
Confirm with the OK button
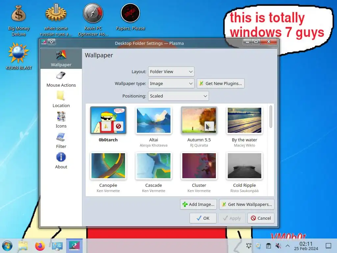(x=203, y=218)
